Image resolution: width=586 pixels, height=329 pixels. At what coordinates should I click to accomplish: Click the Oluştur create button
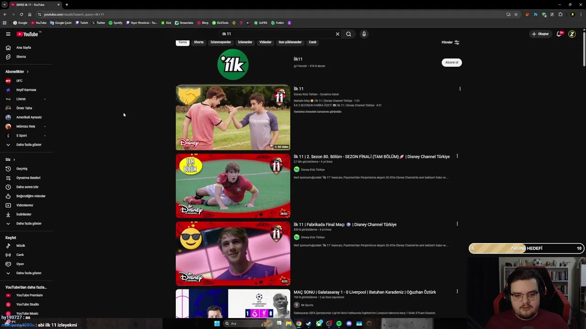pyautogui.click(x=540, y=34)
